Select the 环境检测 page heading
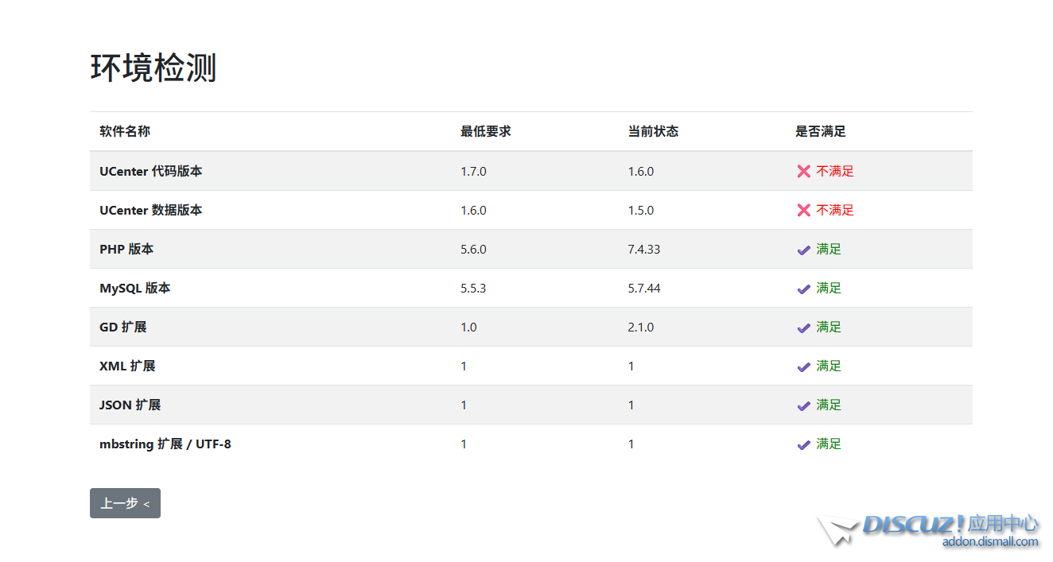The width and height of the screenshot is (1053, 562). pyautogui.click(x=153, y=68)
